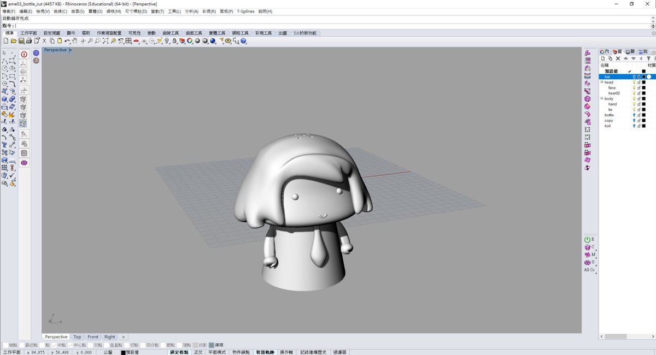
Task: Save the model with the floppy disk icon
Action: pos(21,40)
